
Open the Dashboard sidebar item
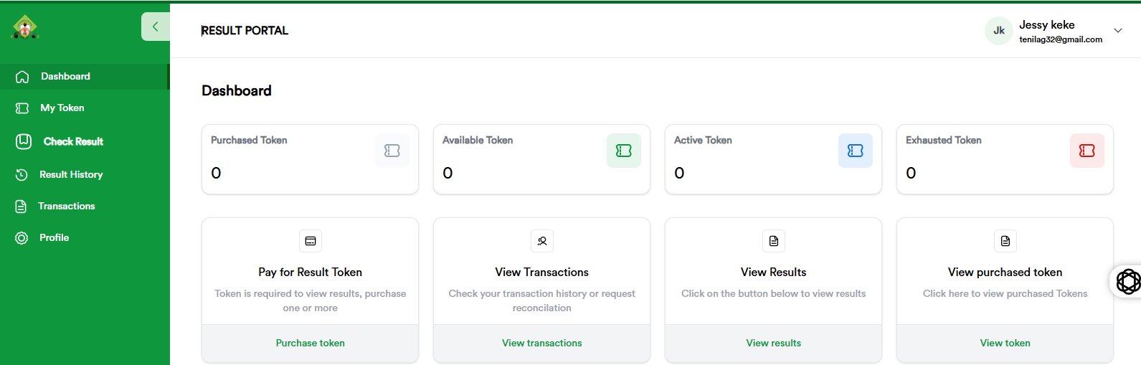(65, 77)
